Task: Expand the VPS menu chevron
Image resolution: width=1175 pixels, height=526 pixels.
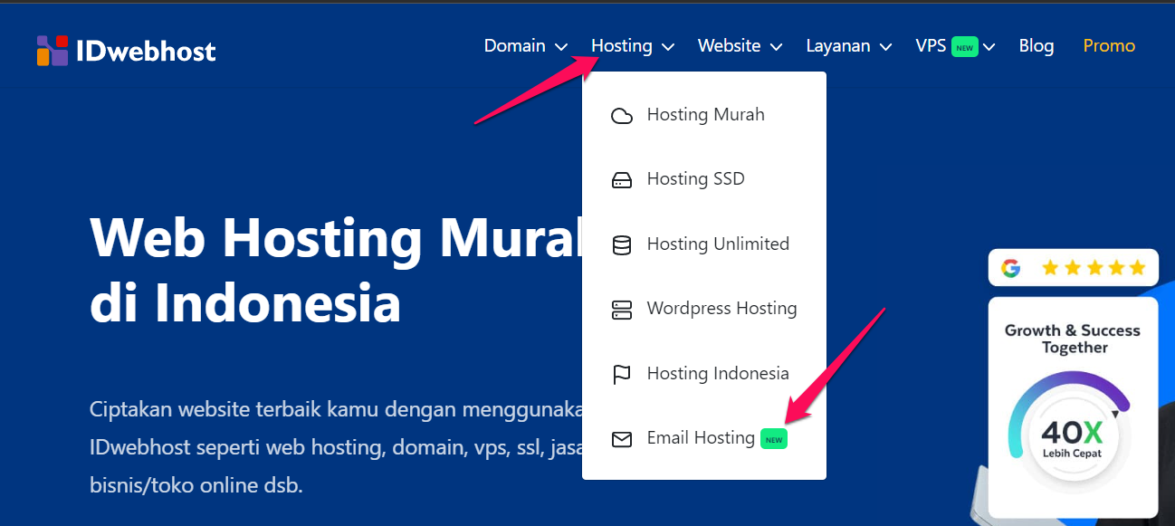Action: pos(989,47)
